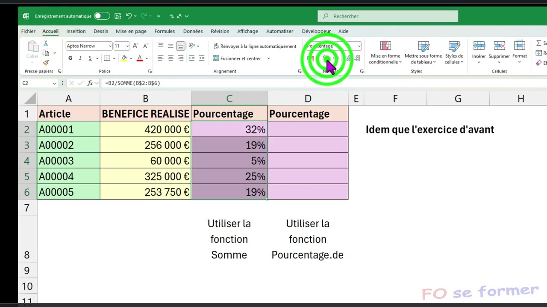Toggle the Enregistrement automatique switch

[102, 16]
